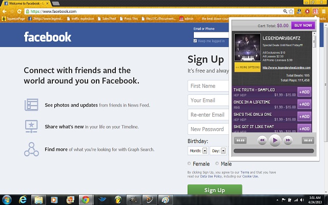
Task: Open the FL Studio fruit taskbar icon
Action: click(118, 199)
